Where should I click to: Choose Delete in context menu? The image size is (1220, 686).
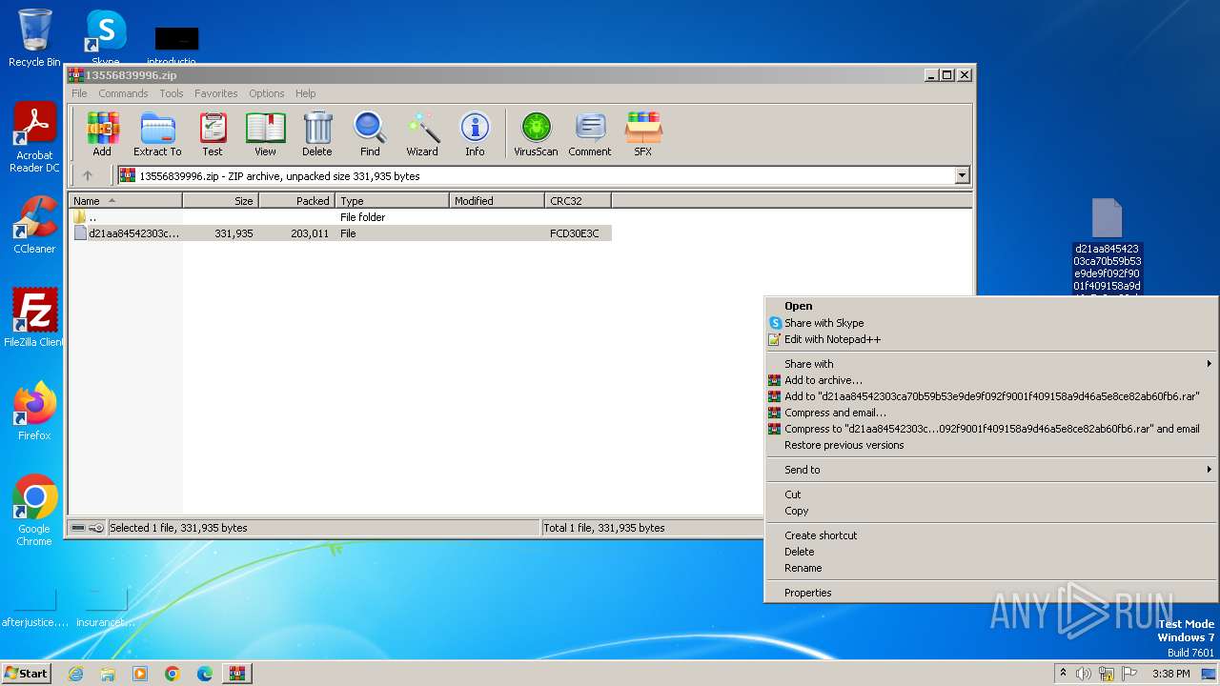[x=991, y=552]
